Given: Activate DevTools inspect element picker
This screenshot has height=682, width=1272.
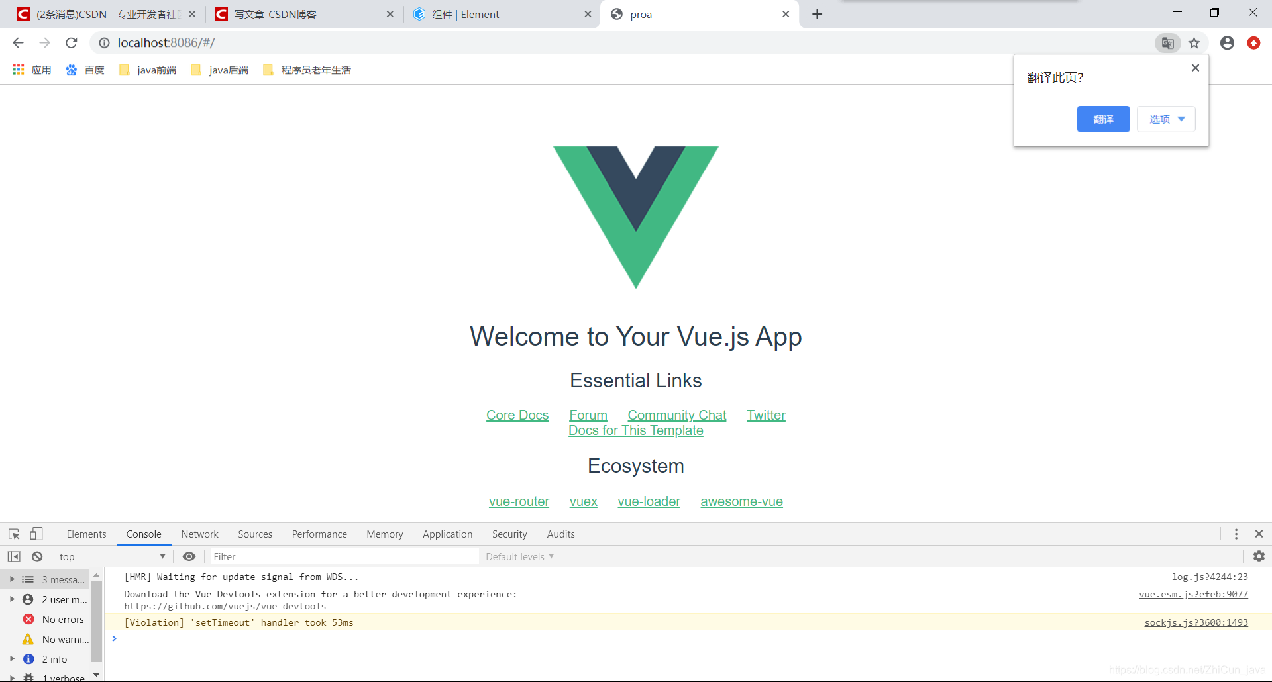Looking at the screenshot, I should coord(14,534).
